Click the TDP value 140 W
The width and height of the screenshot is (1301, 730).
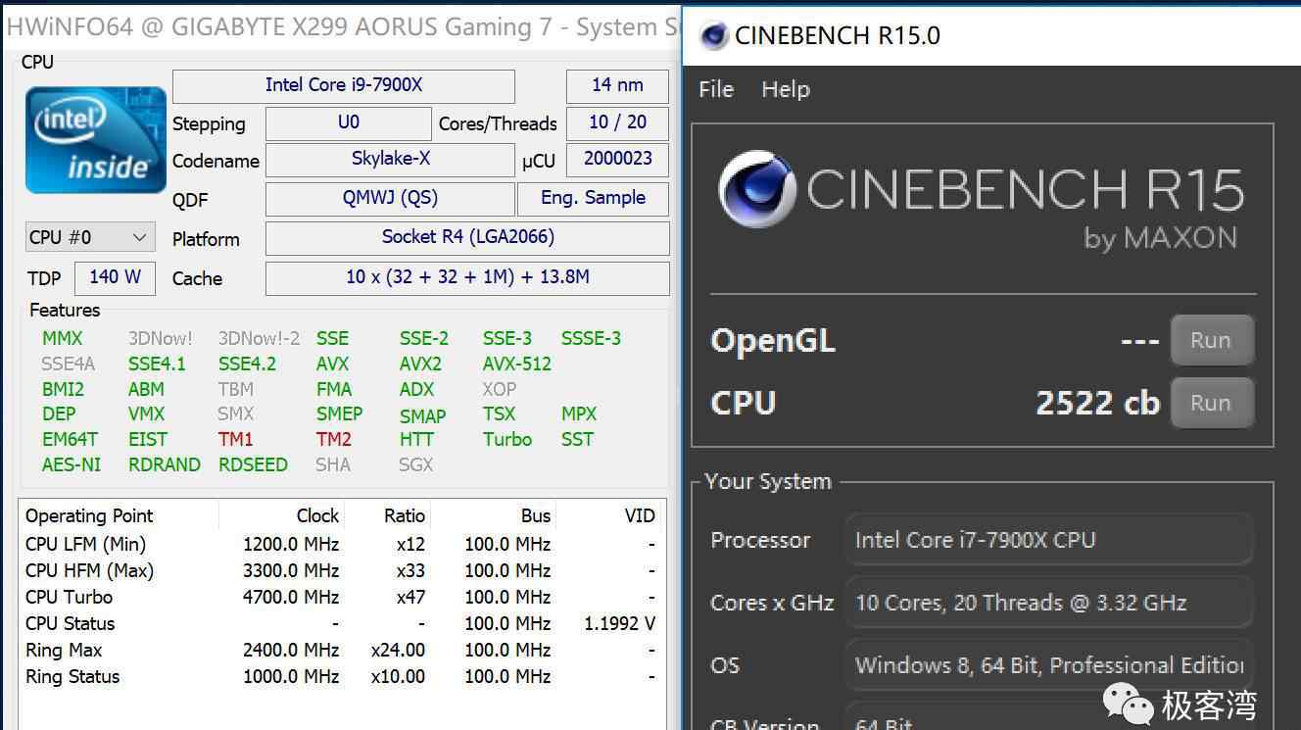(115, 277)
